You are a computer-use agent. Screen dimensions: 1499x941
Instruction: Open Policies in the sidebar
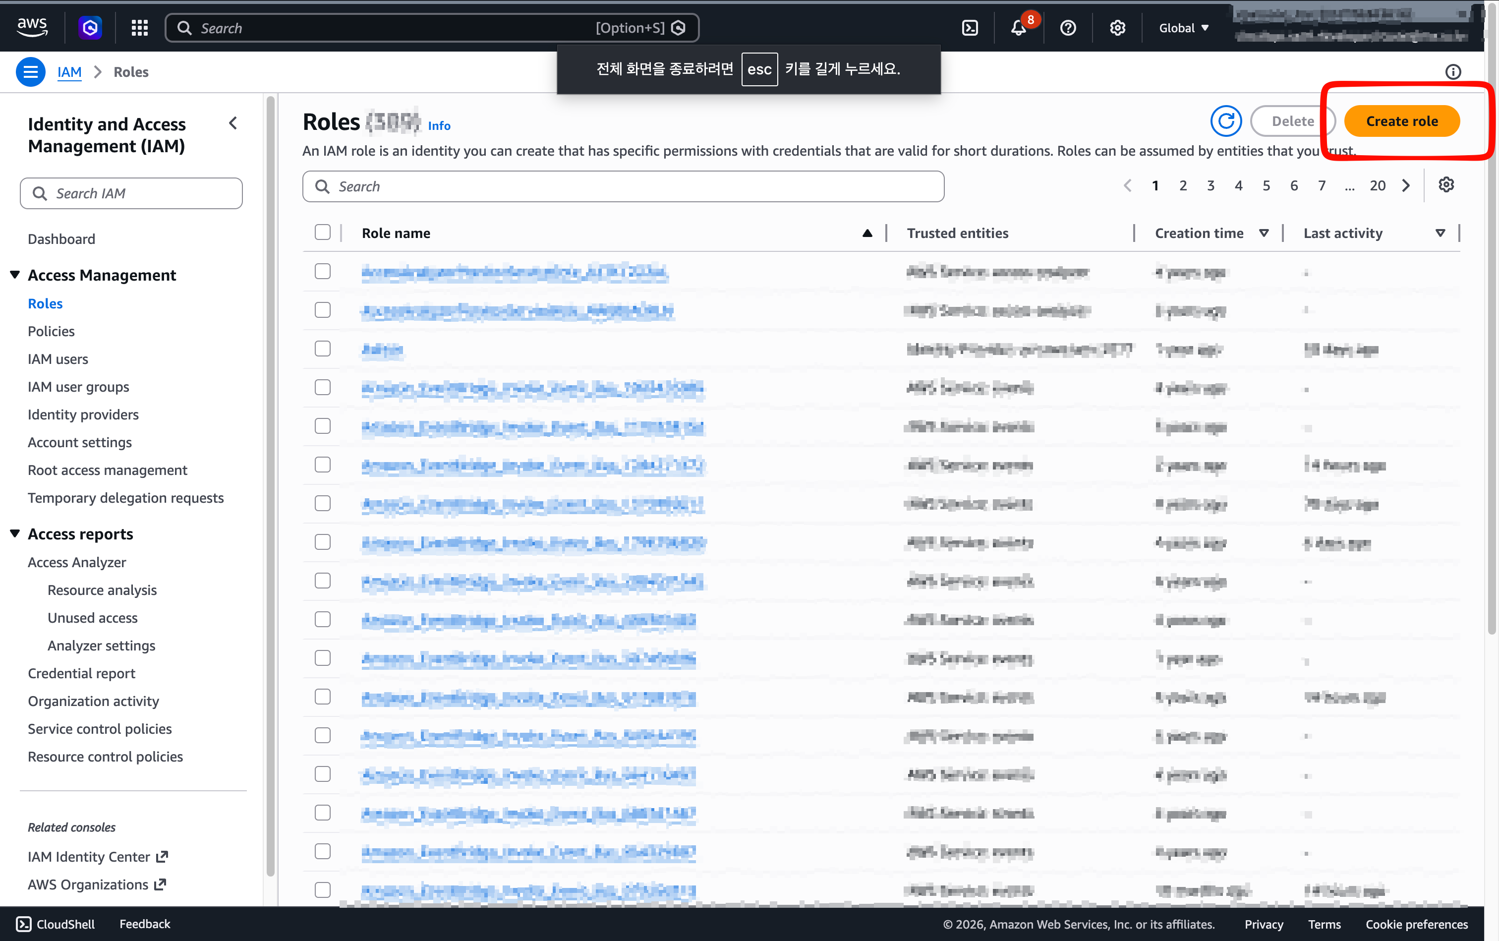click(x=51, y=331)
